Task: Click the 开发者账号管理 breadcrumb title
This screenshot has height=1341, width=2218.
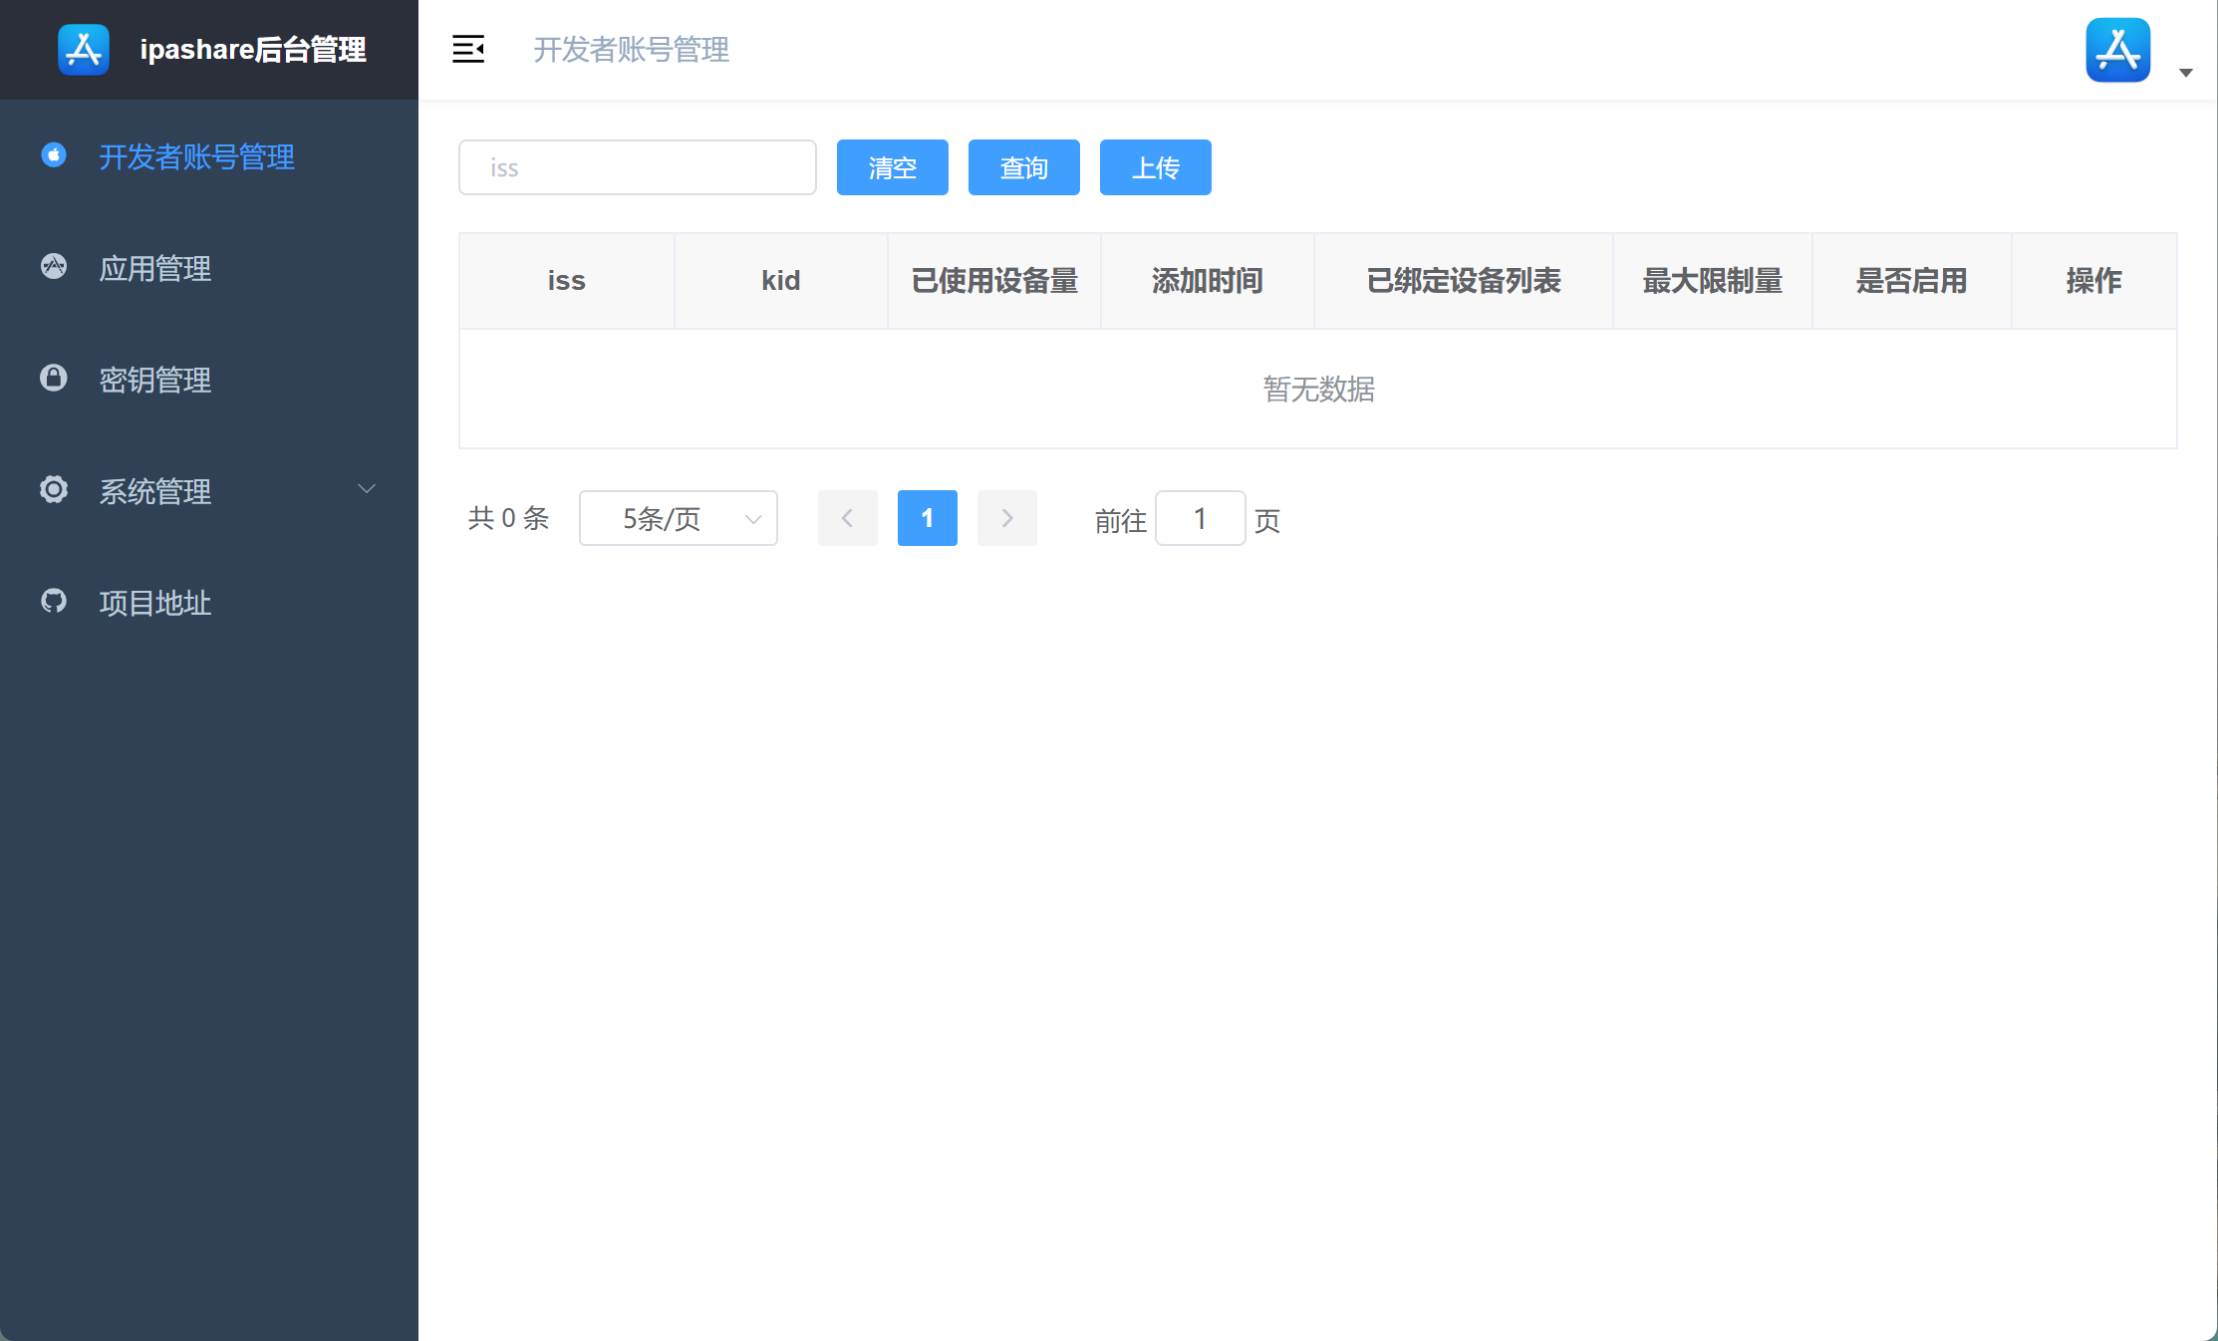Action: tap(632, 50)
